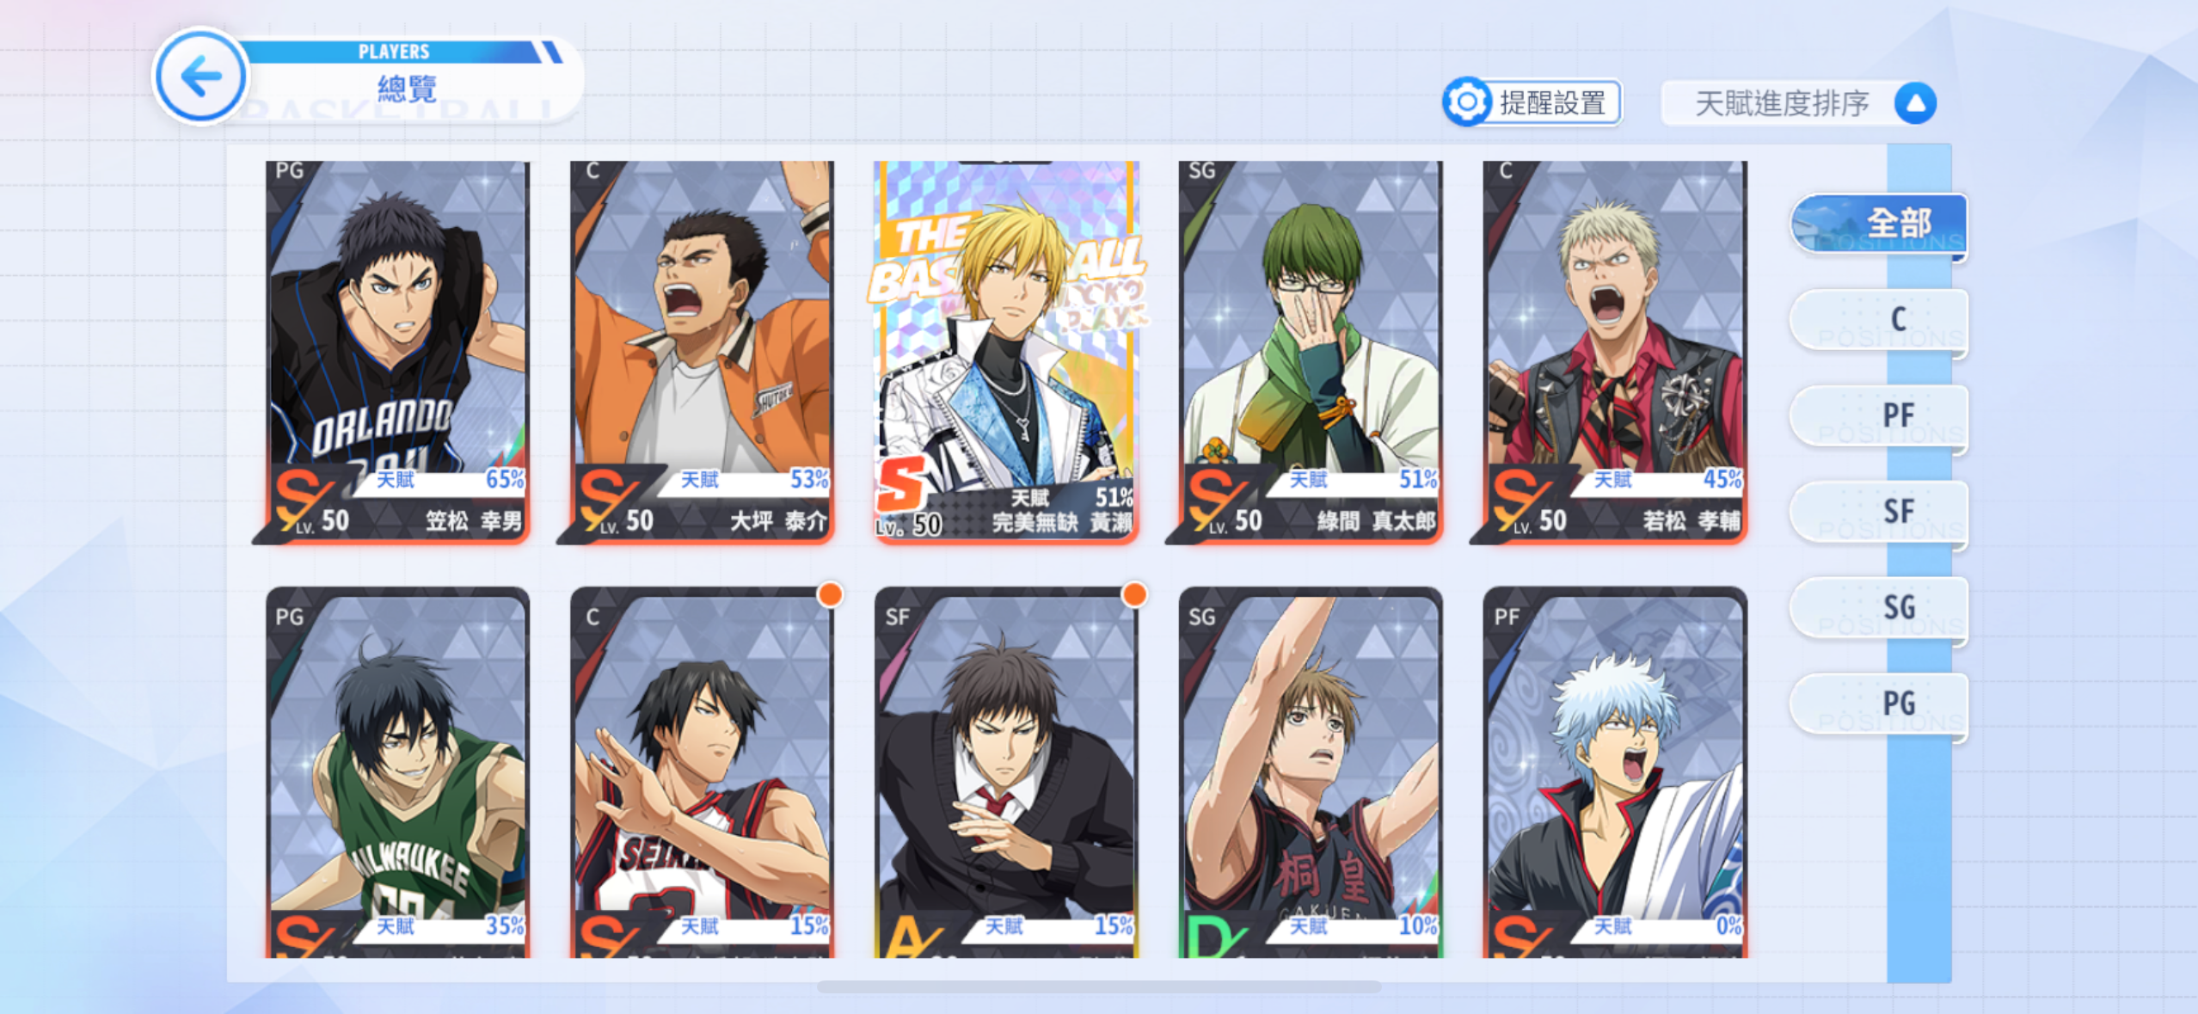Open the 提醒設置 reminder settings button
This screenshot has height=1014, width=2198.
click(x=1532, y=103)
